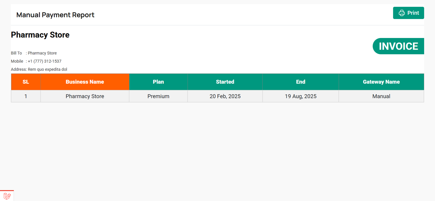
Task: Click the Business Name column header
Action: [x=85, y=82]
